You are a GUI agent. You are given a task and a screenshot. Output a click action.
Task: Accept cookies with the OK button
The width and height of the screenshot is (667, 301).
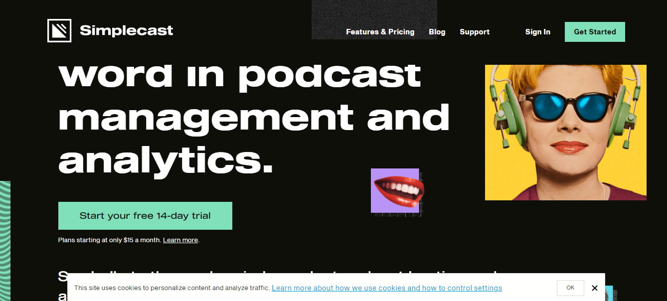[x=570, y=288]
